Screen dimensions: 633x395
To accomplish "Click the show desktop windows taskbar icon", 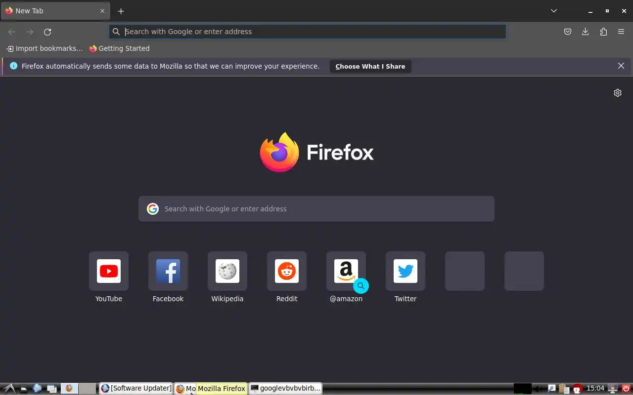I will (51, 389).
